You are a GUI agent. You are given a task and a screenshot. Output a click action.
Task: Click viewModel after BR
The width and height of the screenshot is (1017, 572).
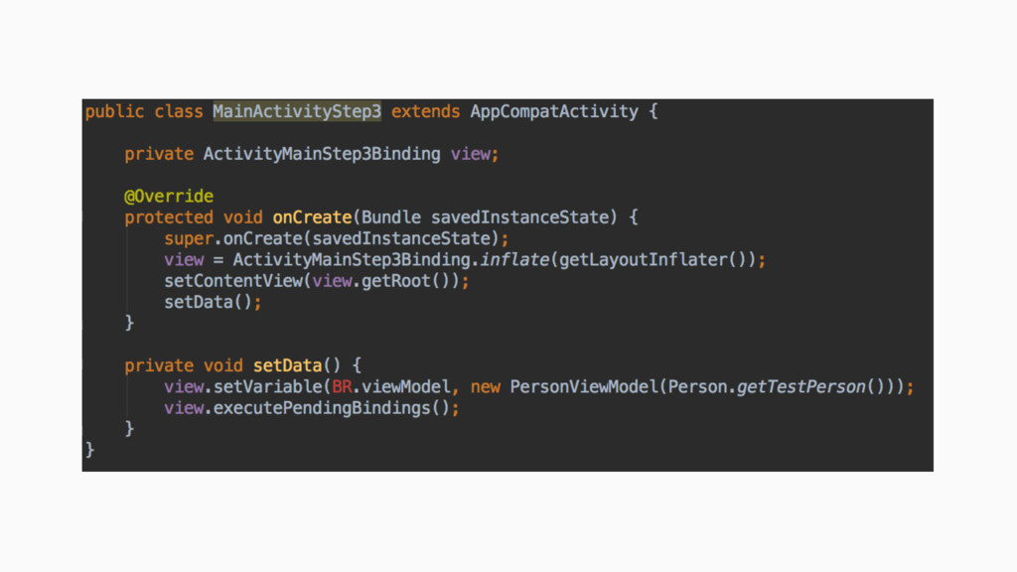[x=406, y=387]
